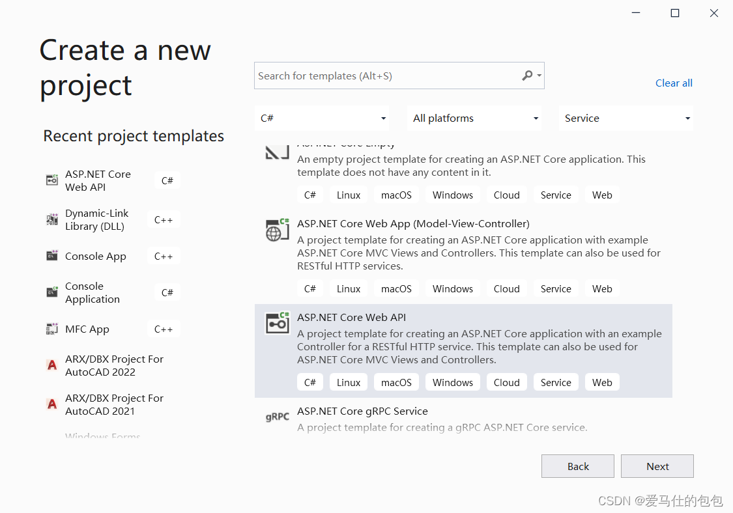This screenshot has height=513, width=733.
Task: Select ASP.NET Core Web App (Model-View-Controller) template
Action: pos(413,224)
